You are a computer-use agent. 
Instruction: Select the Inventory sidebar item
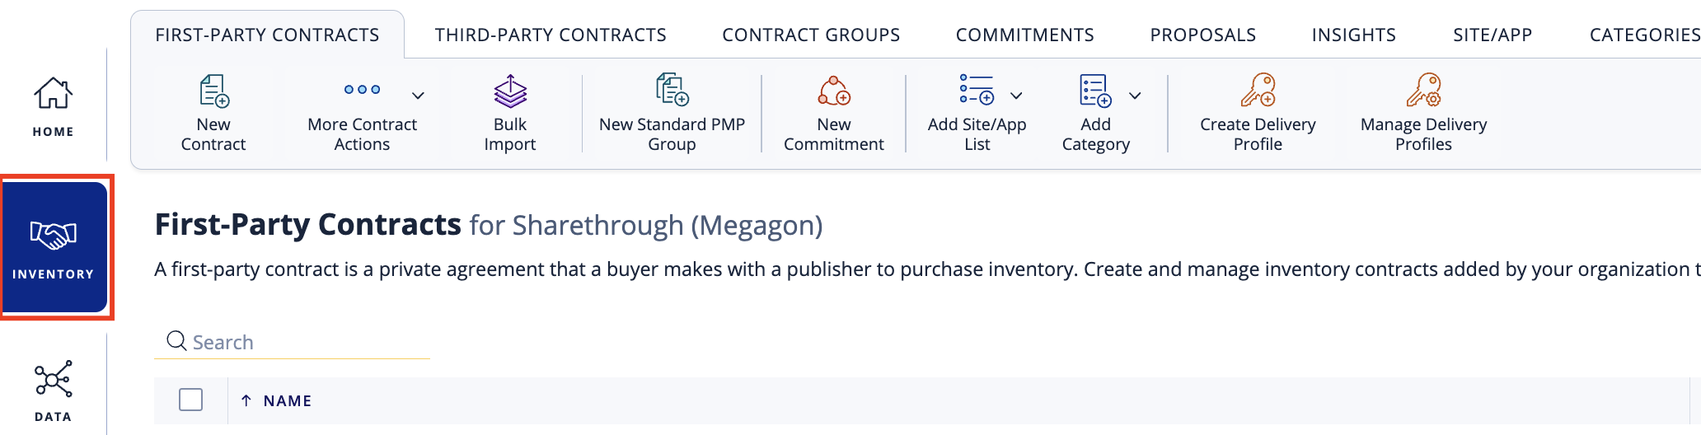(x=54, y=247)
